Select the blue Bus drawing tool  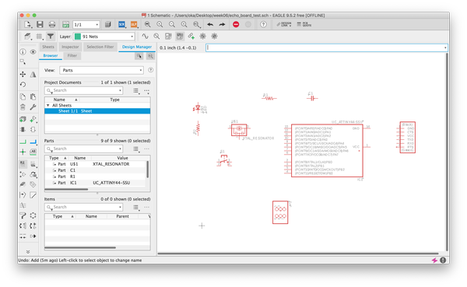click(33, 142)
